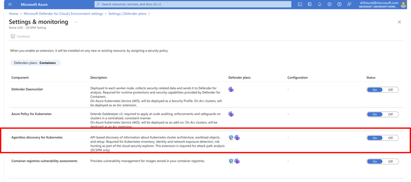
Task: Select Agentless discovery for Kubernetes component name
Action: (37, 137)
